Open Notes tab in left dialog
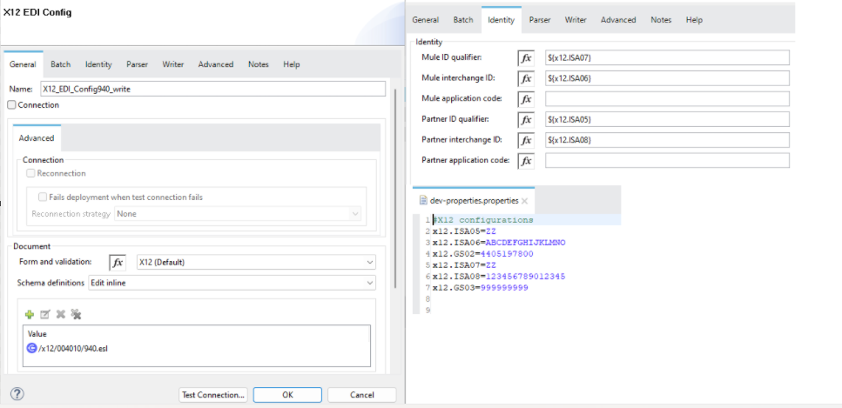 click(259, 64)
